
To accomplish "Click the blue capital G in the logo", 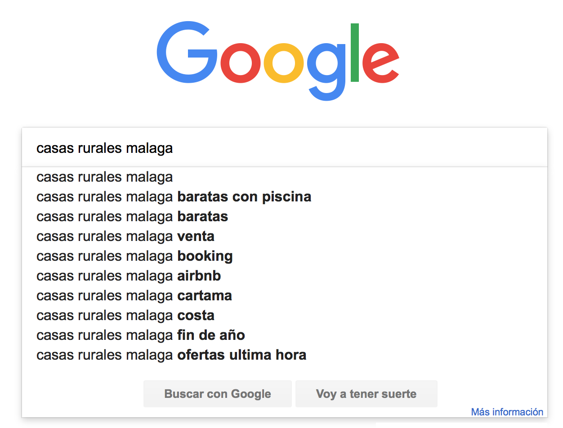I will coord(187,53).
